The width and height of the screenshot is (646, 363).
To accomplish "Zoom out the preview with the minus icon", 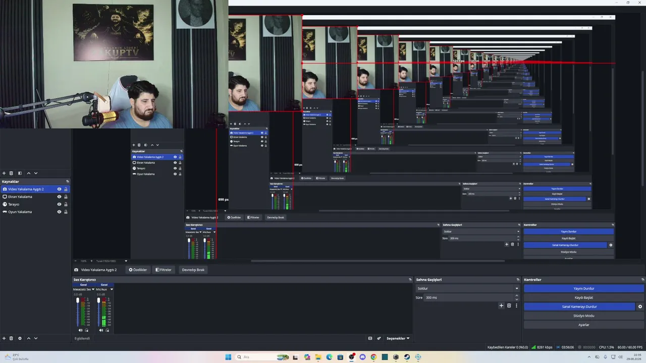I will (x=76, y=261).
